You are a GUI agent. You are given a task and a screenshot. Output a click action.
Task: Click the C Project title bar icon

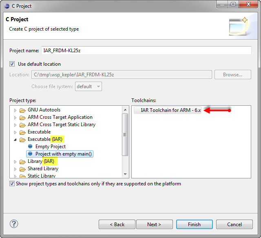coord(7,6)
